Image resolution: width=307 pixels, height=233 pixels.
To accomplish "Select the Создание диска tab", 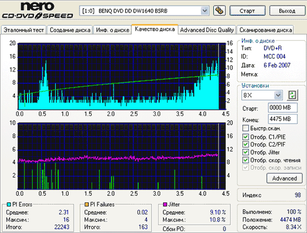I will pos(70,30).
